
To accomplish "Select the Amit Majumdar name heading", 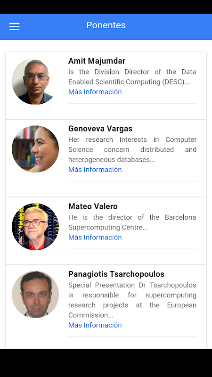I will [97, 61].
